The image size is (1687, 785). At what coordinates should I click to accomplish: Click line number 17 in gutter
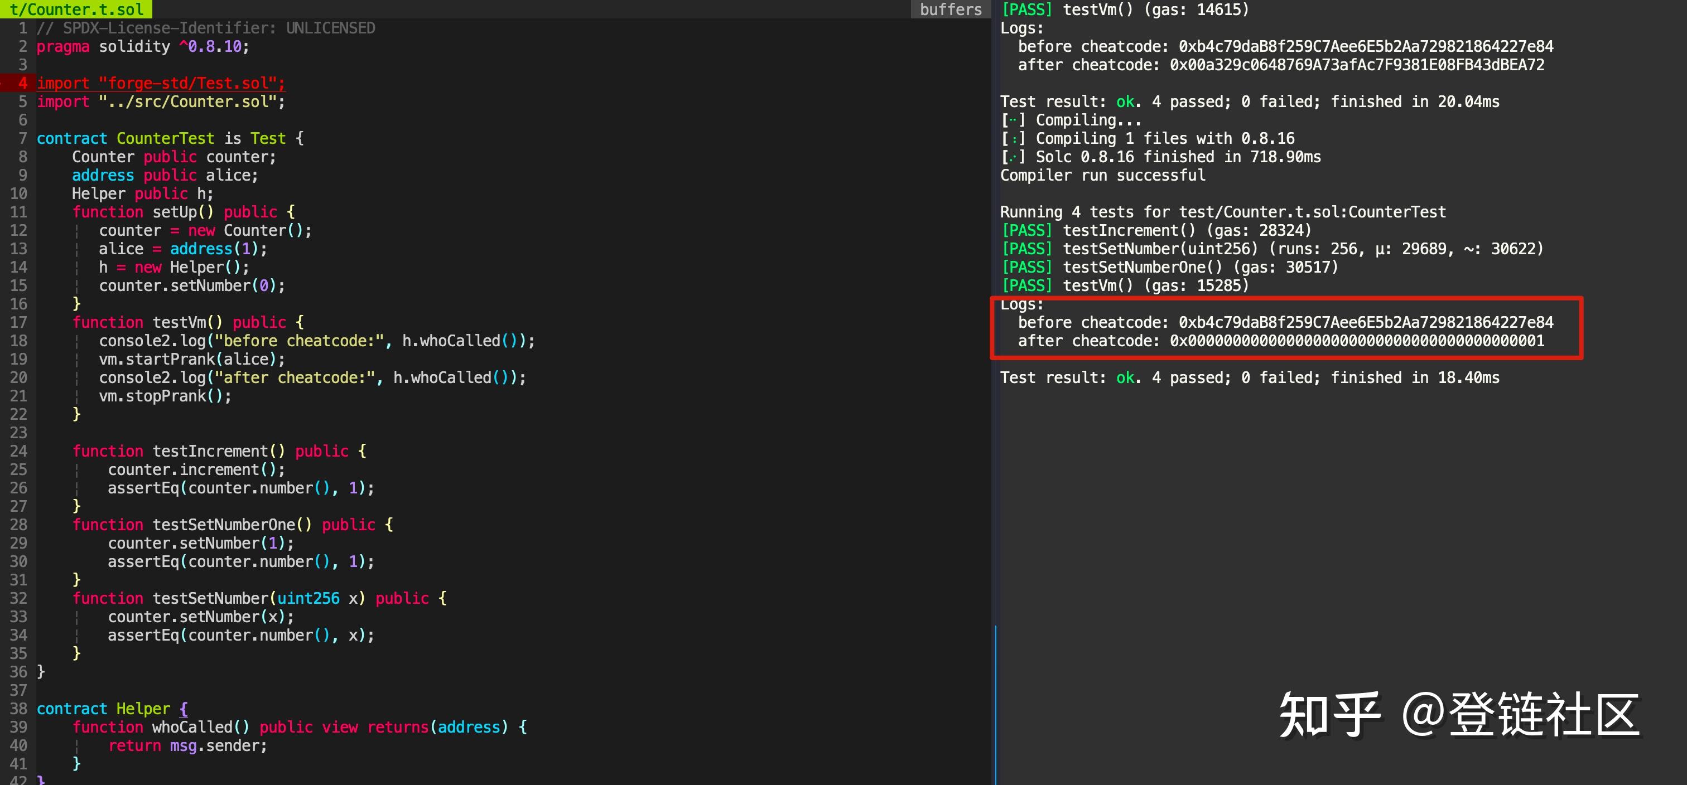pyautogui.click(x=18, y=322)
